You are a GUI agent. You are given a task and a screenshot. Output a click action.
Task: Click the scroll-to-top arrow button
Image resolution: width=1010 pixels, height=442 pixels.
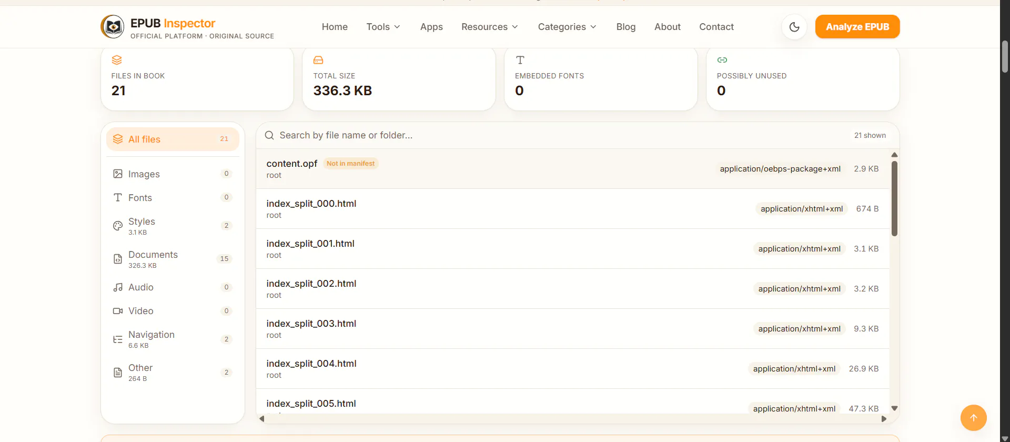tap(974, 418)
